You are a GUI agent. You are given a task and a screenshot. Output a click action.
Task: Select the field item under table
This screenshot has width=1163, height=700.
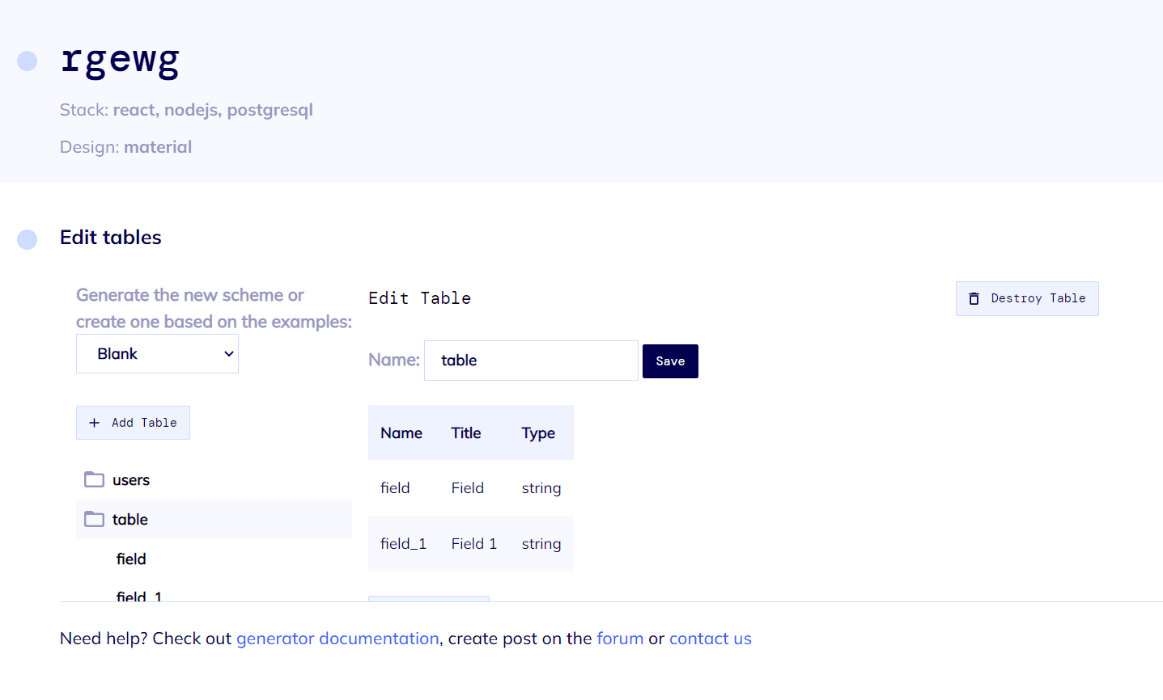pyautogui.click(x=130, y=559)
